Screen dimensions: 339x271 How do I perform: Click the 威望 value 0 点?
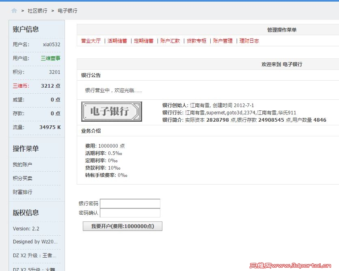click(56, 100)
